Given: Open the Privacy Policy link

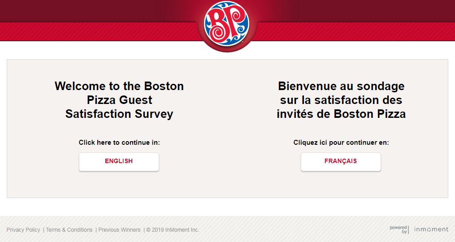Looking at the screenshot, I should 23,230.
